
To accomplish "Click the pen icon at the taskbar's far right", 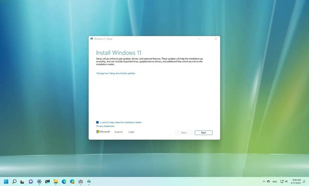I will [304, 181].
